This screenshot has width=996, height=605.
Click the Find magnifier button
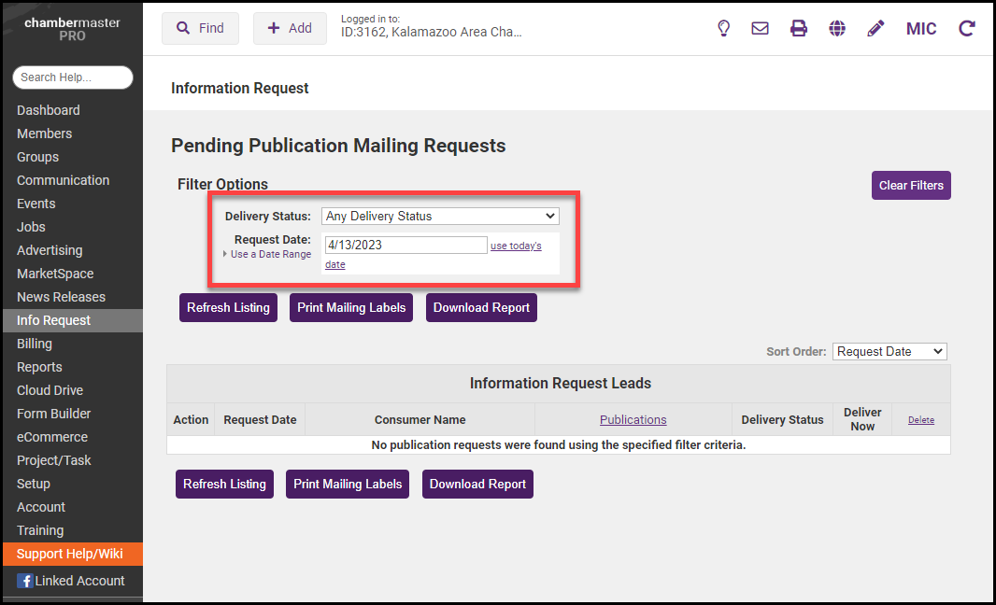click(x=200, y=28)
